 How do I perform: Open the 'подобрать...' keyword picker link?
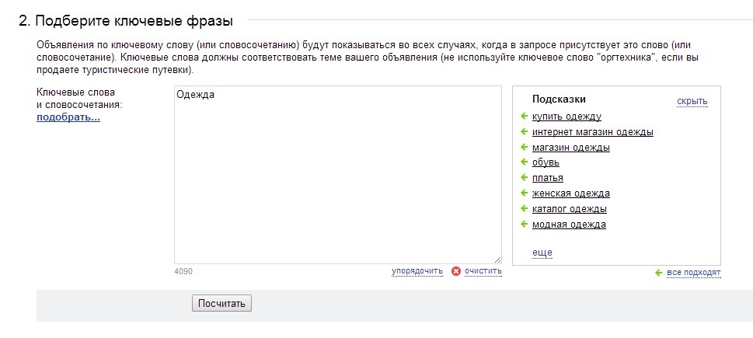click(68, 118)
